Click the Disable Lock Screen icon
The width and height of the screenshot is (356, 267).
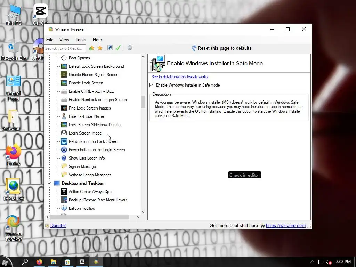click(64, 83)
